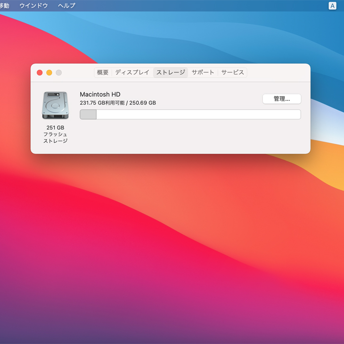Click the Macintosh HD volume name
Screen dimensions: 344x344
100,94
